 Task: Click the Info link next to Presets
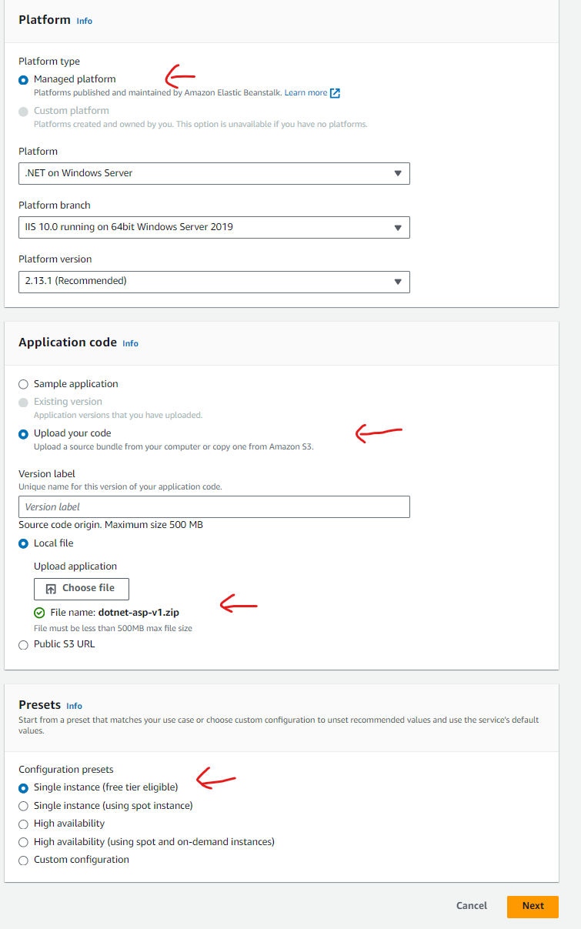[74, 706]
